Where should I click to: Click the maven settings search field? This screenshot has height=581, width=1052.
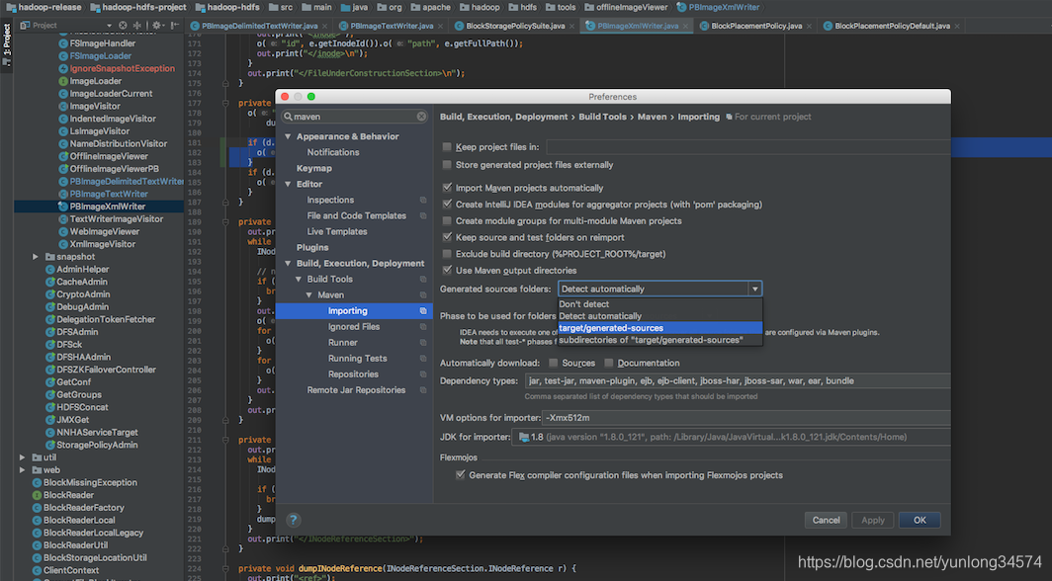coord(354,117)
